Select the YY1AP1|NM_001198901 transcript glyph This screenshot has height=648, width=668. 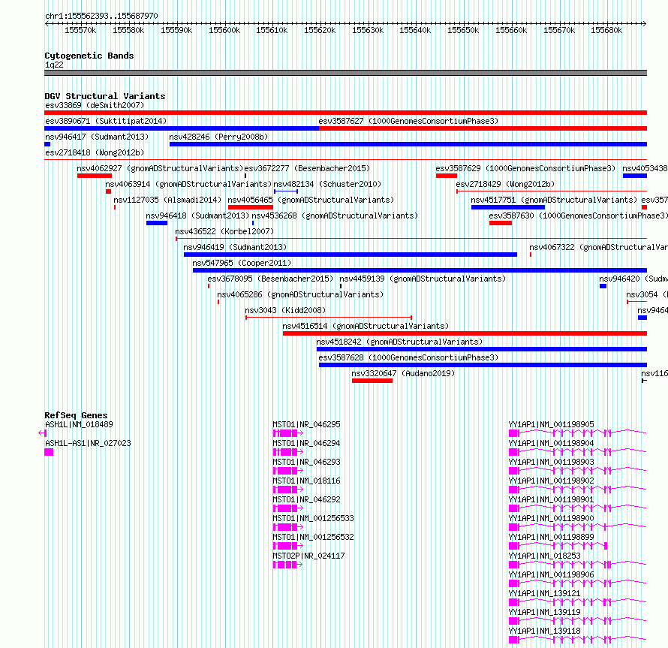tap(578, 508)
